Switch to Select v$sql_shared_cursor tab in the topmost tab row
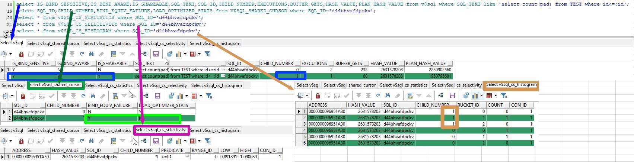 53,43
